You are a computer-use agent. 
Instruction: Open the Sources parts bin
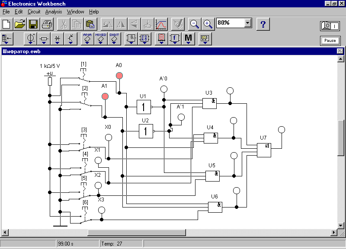31,38
